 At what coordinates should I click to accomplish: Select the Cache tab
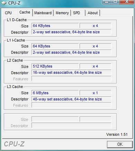(x=25, y=12)
